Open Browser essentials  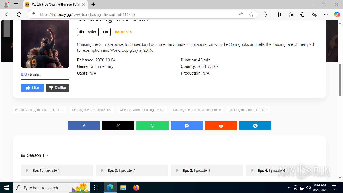point(314,14)
